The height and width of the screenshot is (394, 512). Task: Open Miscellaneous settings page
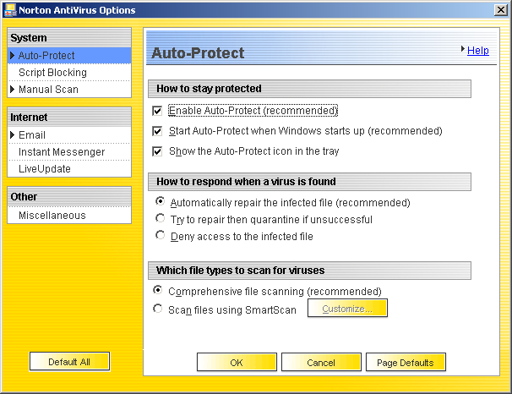click(69, 216)
